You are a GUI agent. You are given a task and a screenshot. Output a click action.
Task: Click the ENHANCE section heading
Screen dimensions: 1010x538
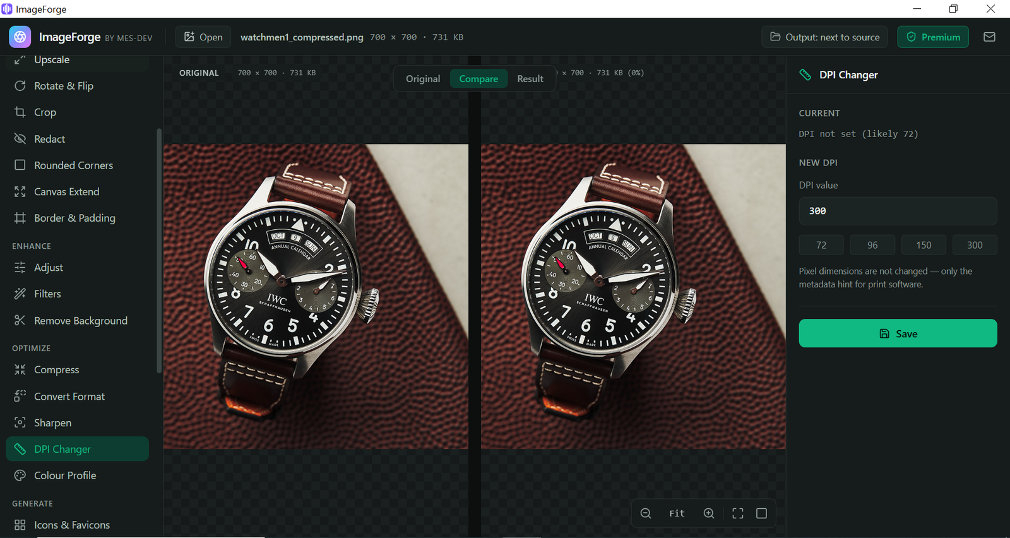[x=32, y=246]
